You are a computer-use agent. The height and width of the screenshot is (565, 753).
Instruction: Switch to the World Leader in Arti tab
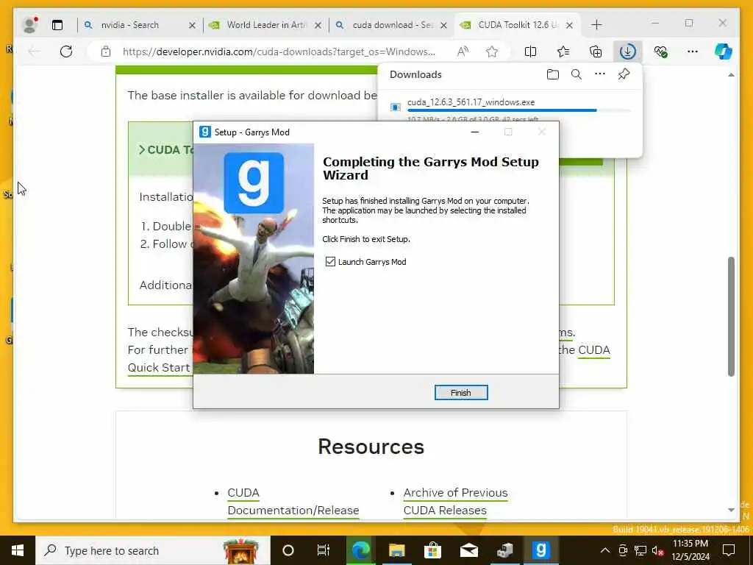(x=265, y=25)
